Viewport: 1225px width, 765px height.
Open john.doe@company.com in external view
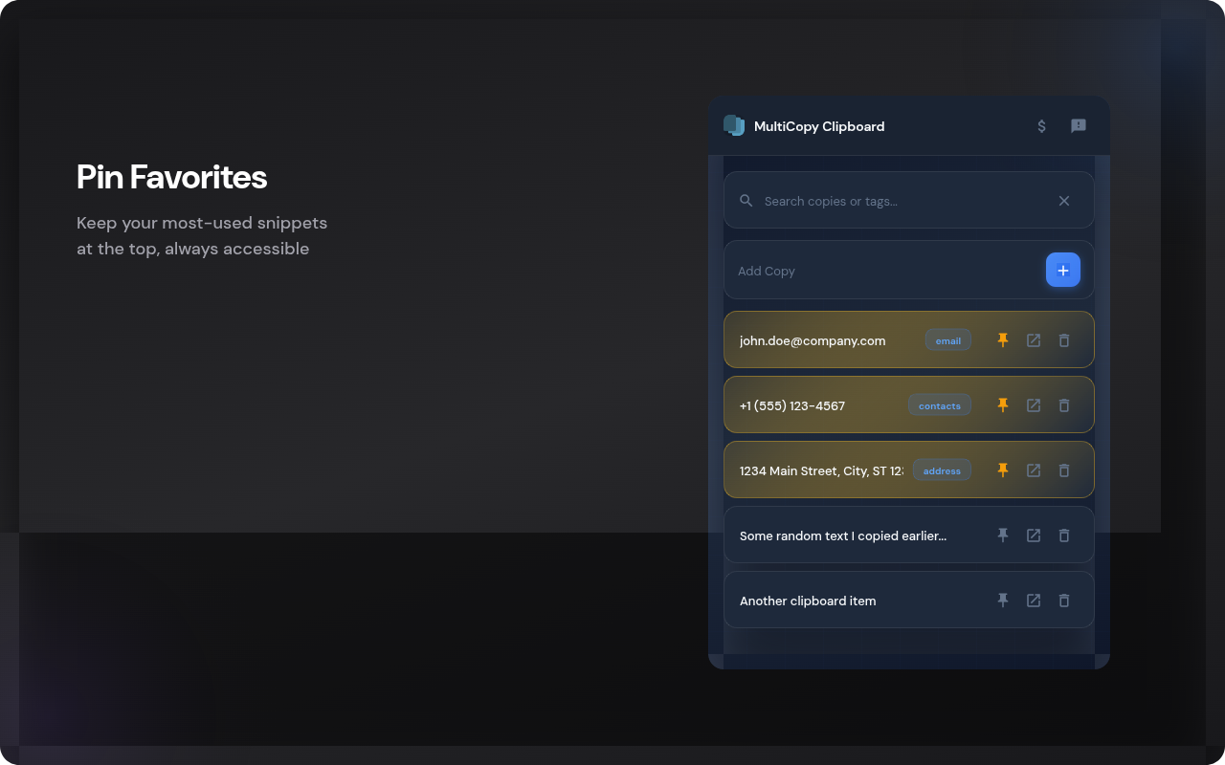pos(1034,340)
